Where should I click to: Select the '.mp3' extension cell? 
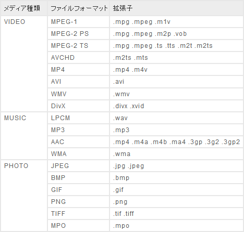tap(176, 130)
